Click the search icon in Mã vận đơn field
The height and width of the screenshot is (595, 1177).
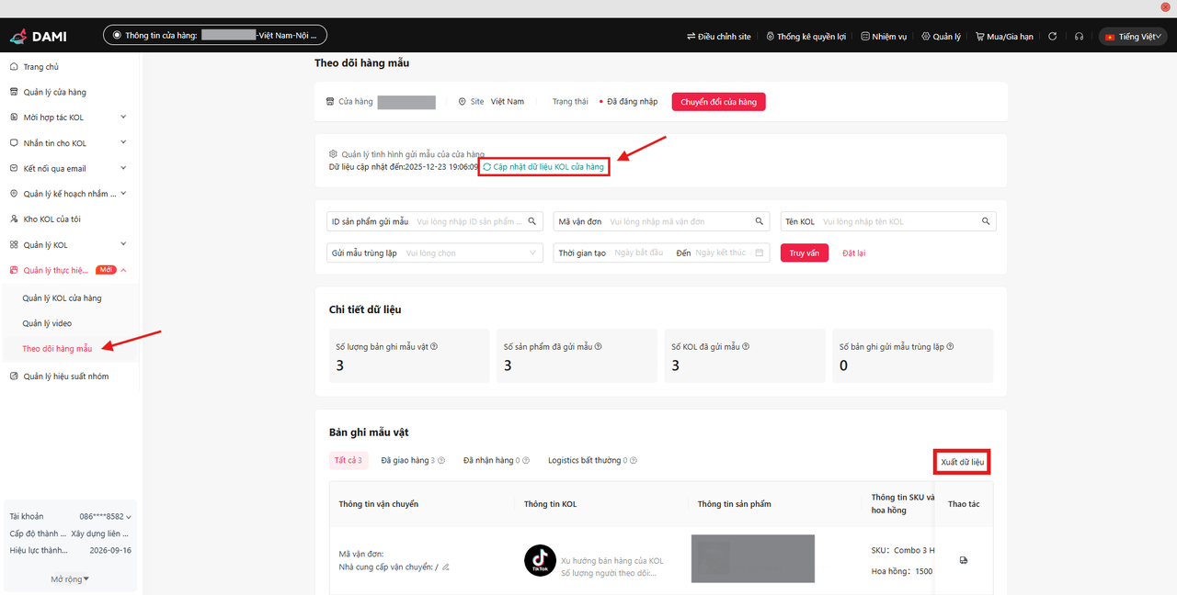pyautogui.click(x=759, y=221)
